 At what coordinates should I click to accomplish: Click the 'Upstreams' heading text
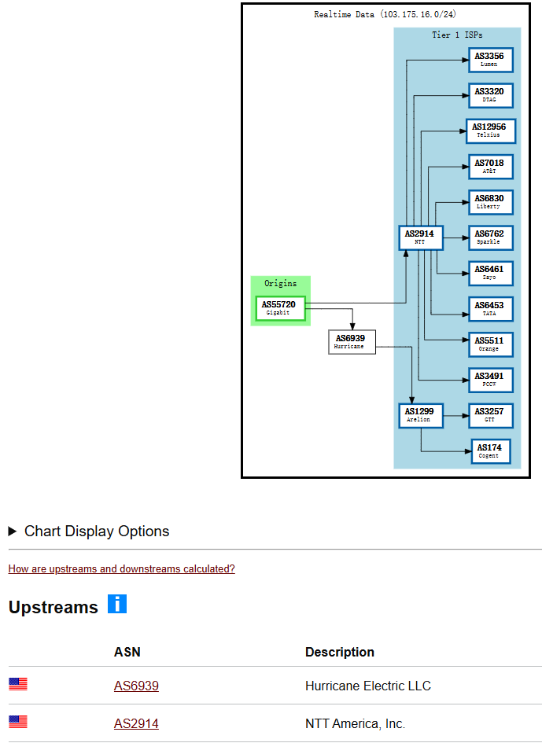pyautogui.click(x=53, y=607)
